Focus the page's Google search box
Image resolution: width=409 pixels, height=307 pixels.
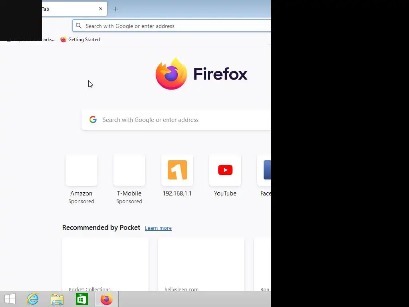(176, 120)
